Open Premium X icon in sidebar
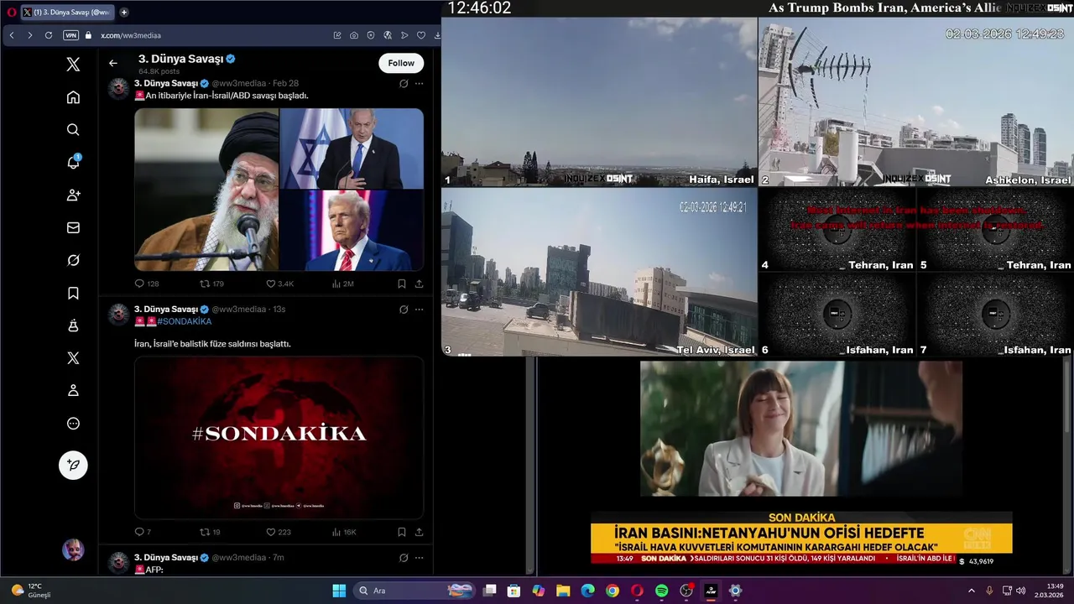1074x604 pixels. 73,358
